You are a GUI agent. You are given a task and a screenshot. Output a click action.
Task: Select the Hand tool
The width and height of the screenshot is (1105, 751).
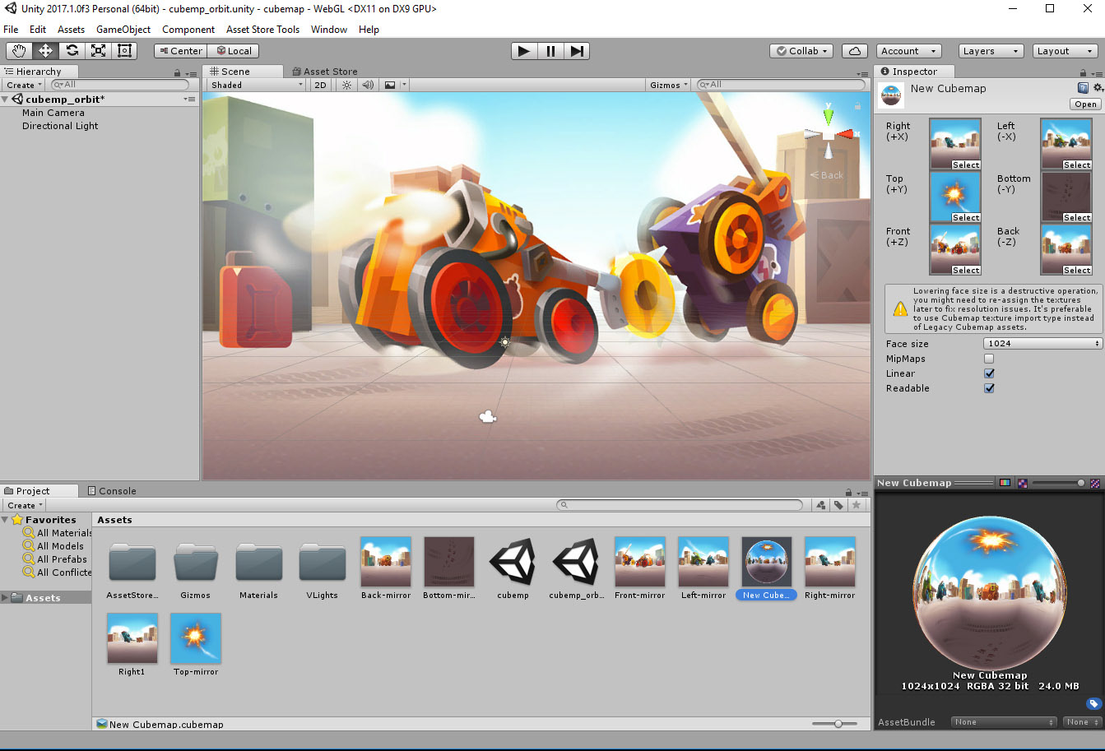click(x=19, y=51)
